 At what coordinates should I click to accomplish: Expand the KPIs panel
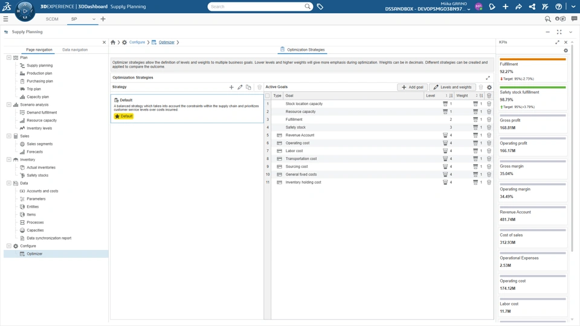click(557, 42)
